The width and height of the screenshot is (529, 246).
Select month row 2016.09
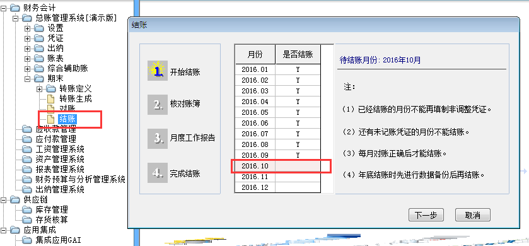coord(277,155)
